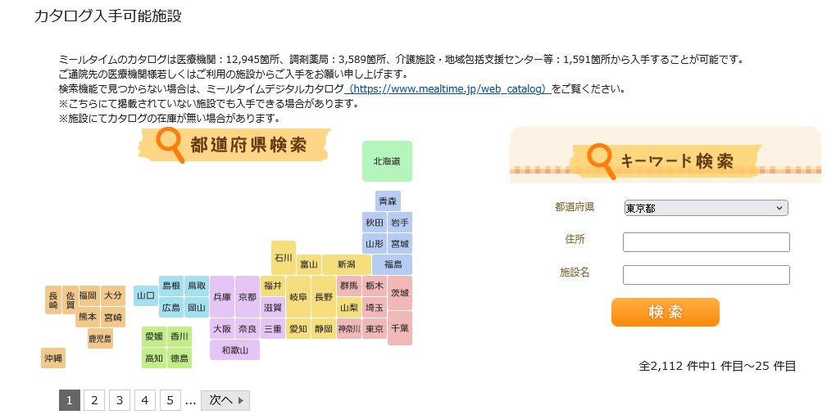The height and width of the screenshot is (419, 836).
Task: Select Chiba (千葉) on the prefecture map
Action: coord(400,328)
